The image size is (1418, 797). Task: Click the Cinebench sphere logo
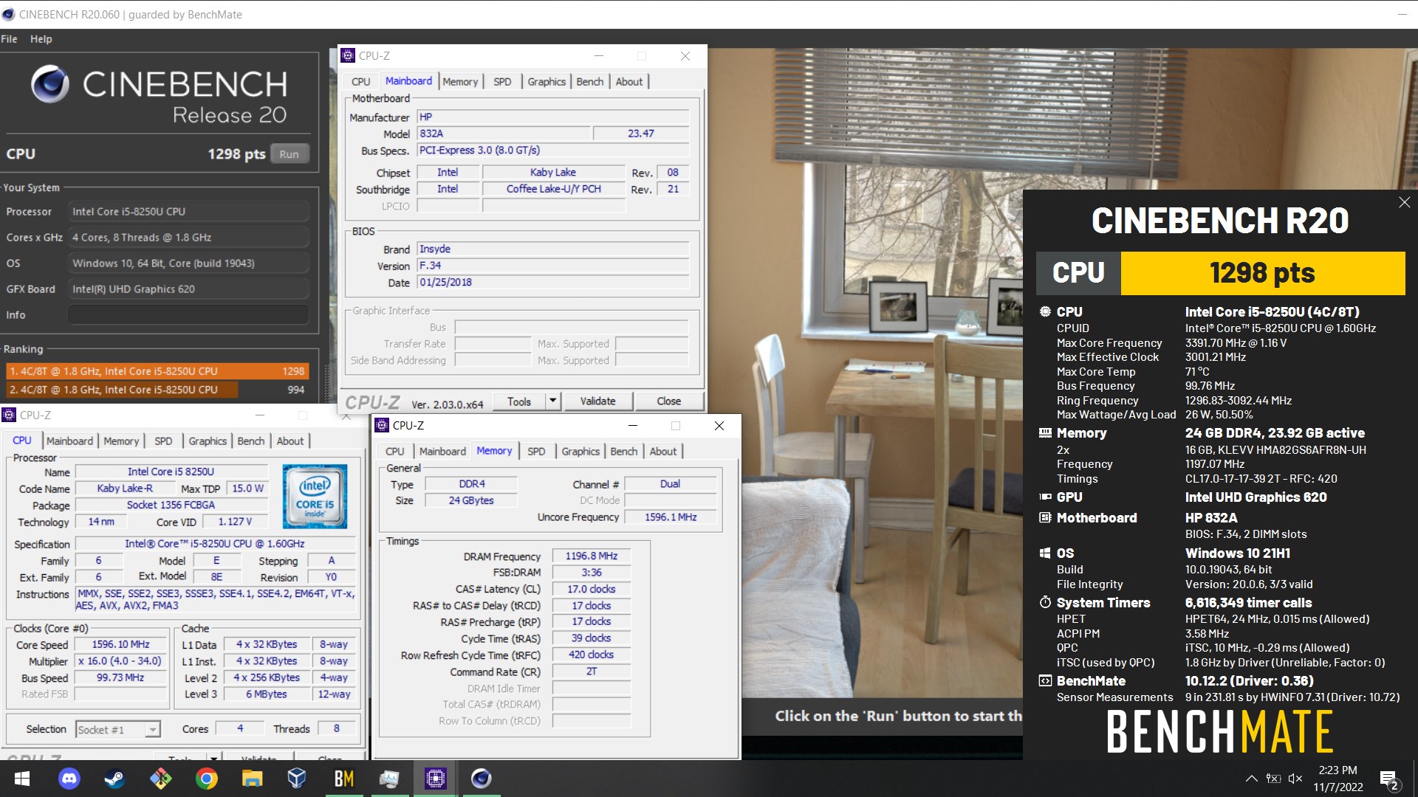pos(50,84)
